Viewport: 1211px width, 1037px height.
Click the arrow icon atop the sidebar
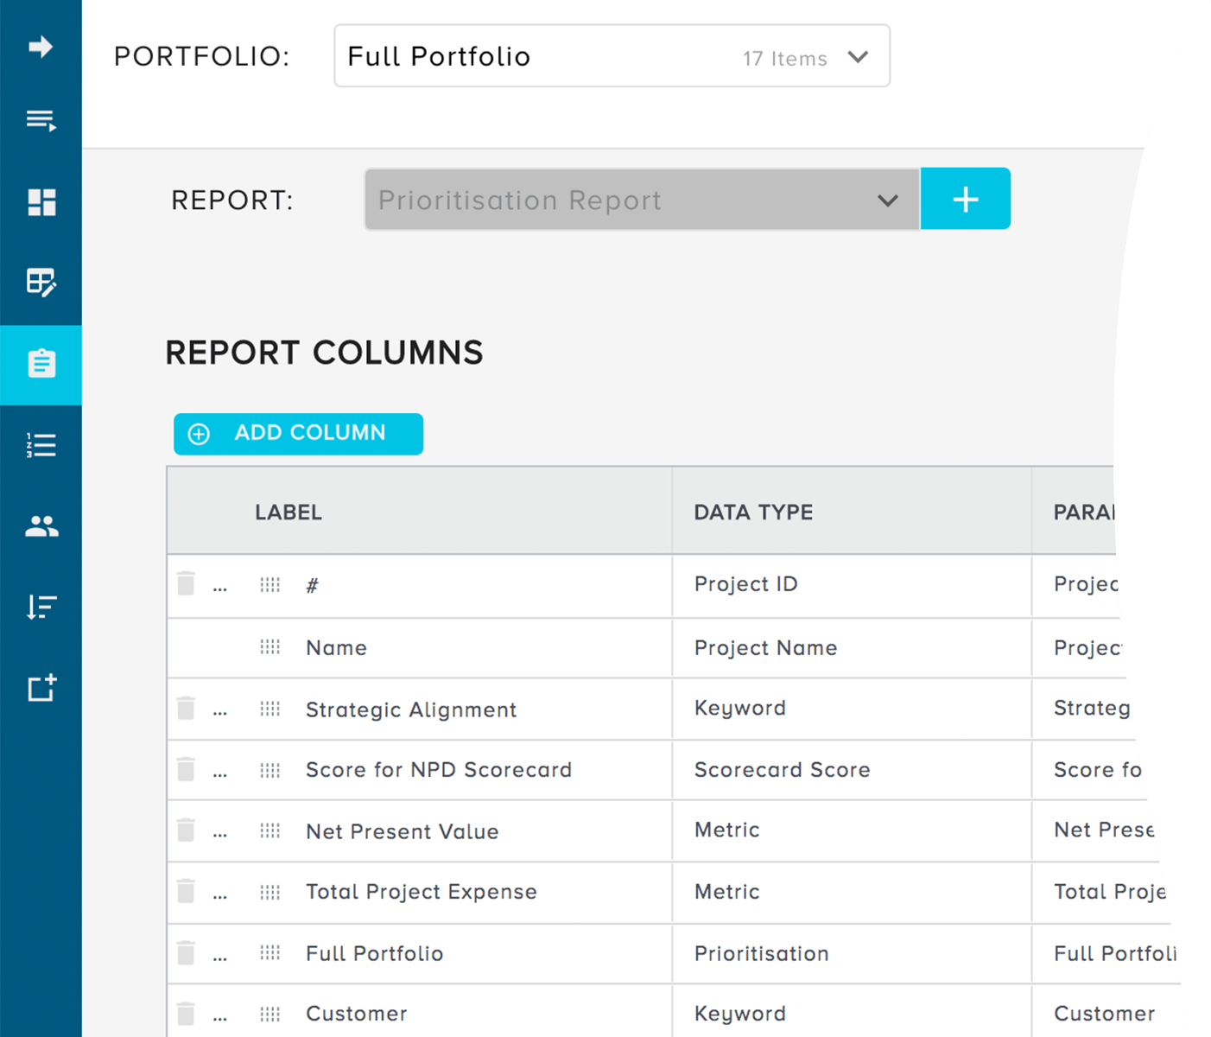click(x=41, y=47)
